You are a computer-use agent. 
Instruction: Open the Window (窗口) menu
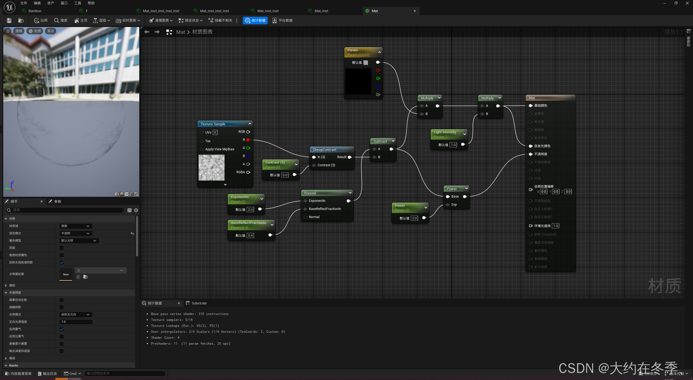pos(64,3)
